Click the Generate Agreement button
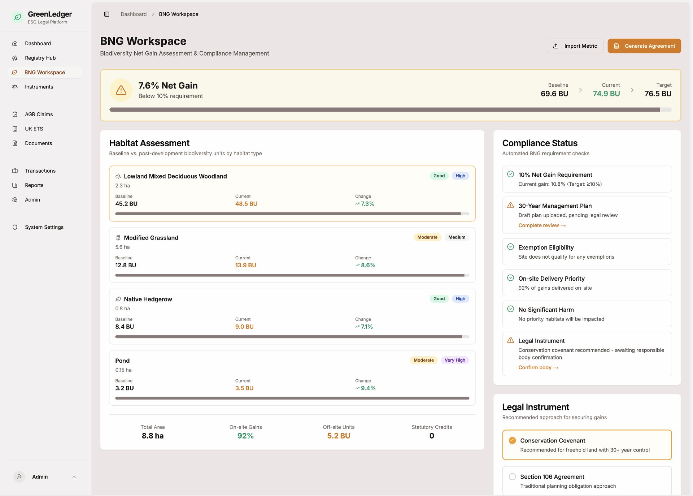The height and width of the screenshot is (496, 693). click(x=644, y=46)
